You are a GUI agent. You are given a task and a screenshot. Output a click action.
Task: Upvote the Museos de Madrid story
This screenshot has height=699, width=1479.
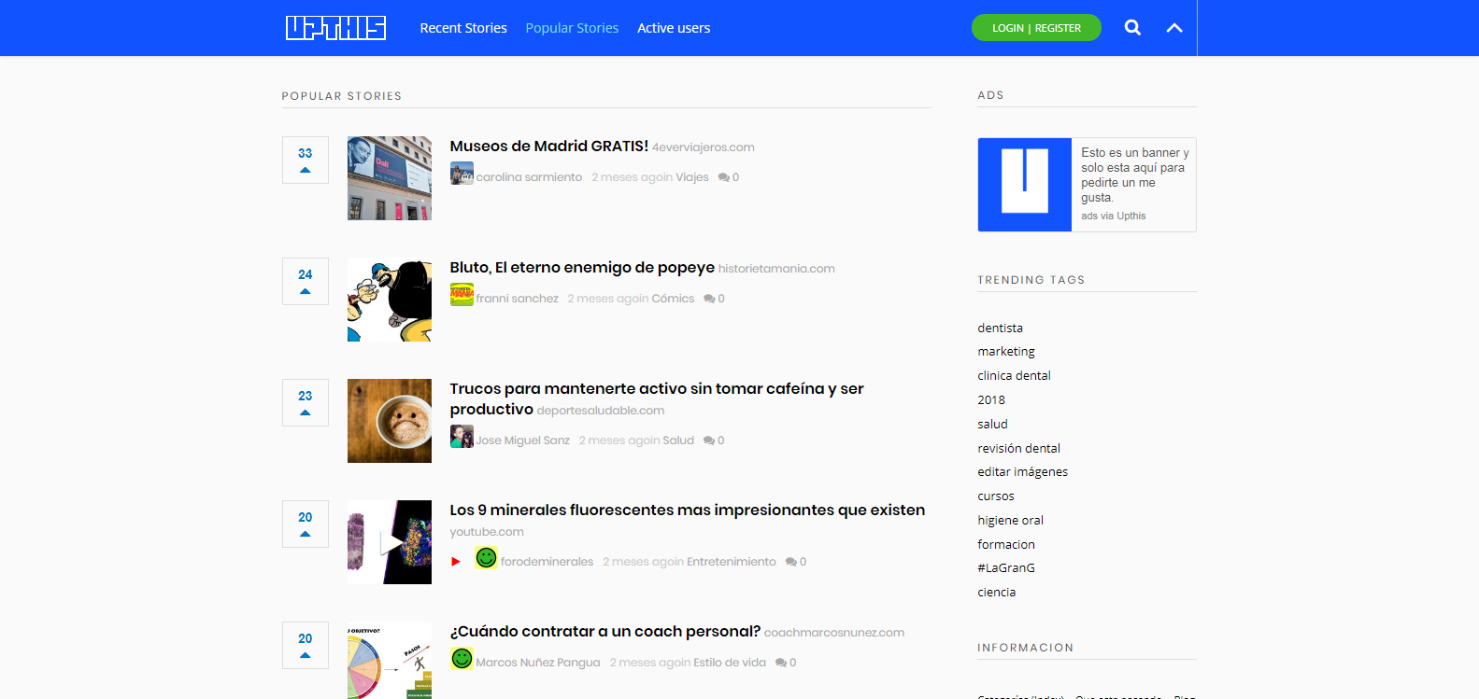(306, 160)
